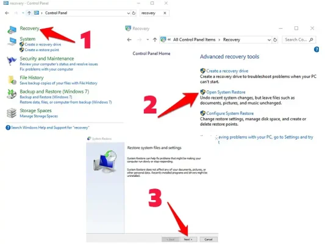This screenshot has width=325, height=244.
Task: Open recent locations dropdown in Recovery window
Action: [x=148, y=40]
